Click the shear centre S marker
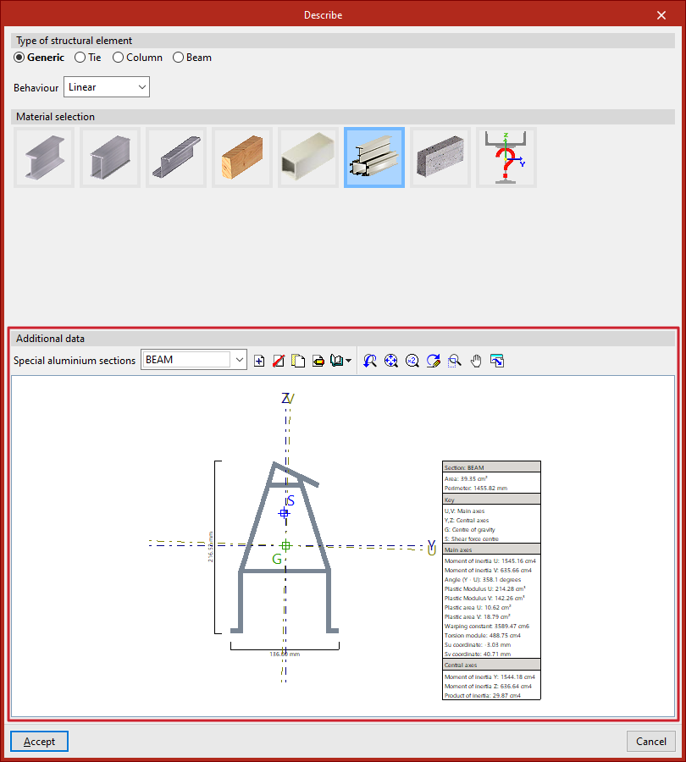This screenshot has width=686, height=762. 285,513
